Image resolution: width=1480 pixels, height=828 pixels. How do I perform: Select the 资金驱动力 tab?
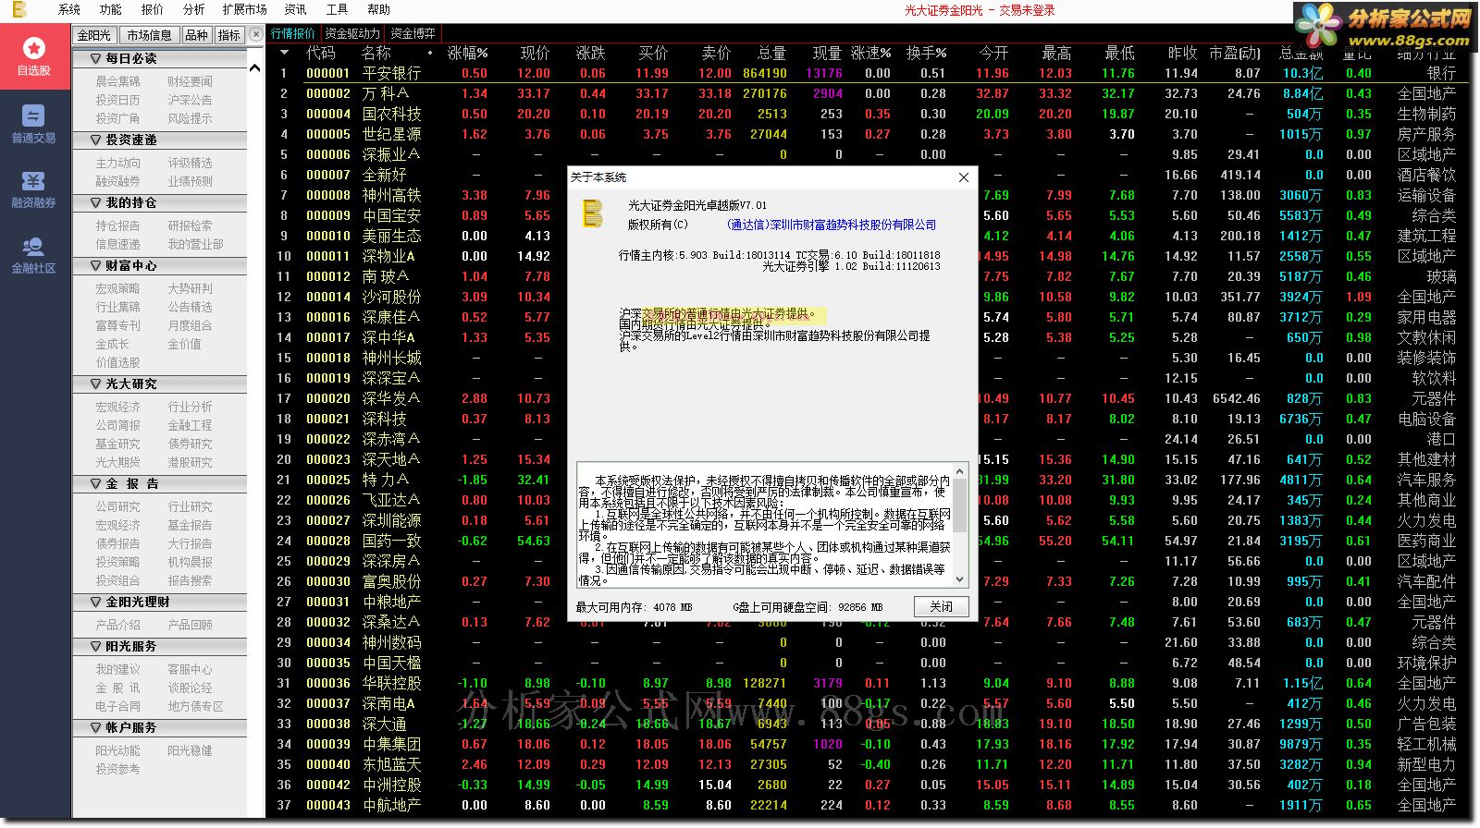[352, 33]
